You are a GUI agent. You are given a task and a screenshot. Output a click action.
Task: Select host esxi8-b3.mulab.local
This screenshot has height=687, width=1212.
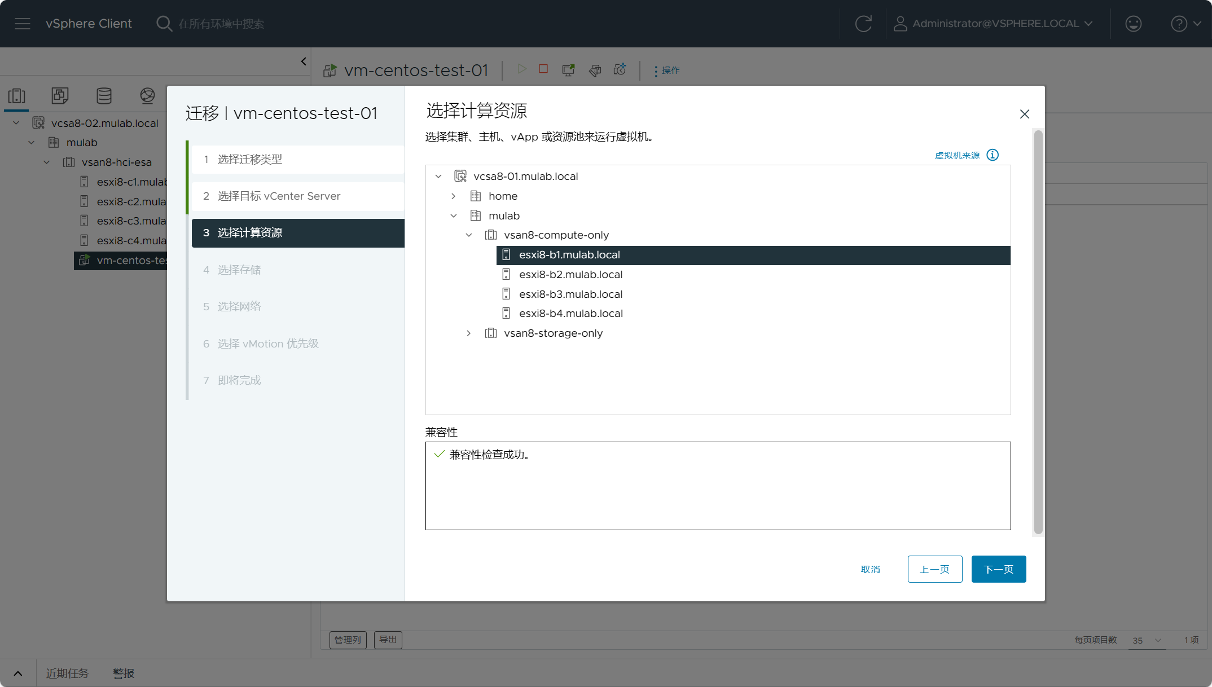click(570, 294)
